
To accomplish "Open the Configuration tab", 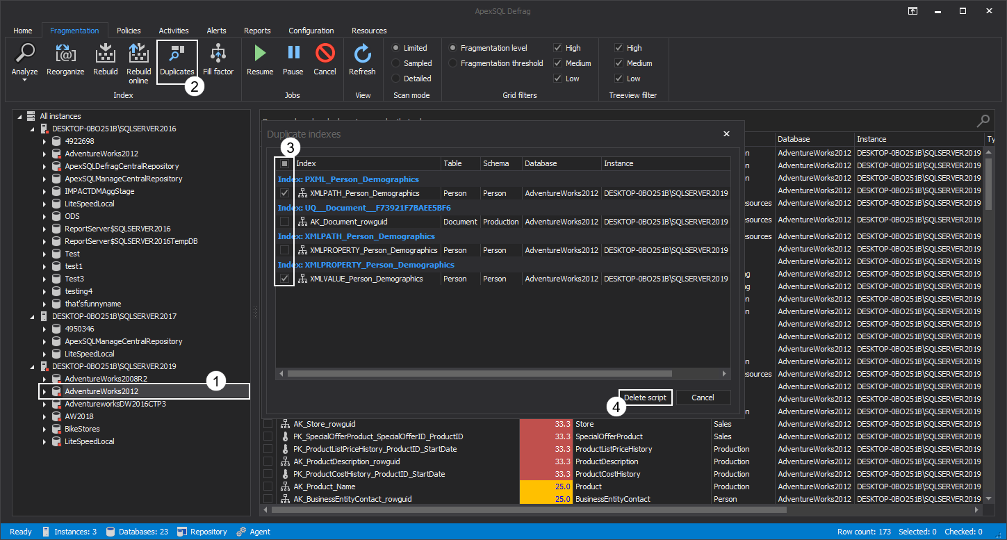I will 311,30.
